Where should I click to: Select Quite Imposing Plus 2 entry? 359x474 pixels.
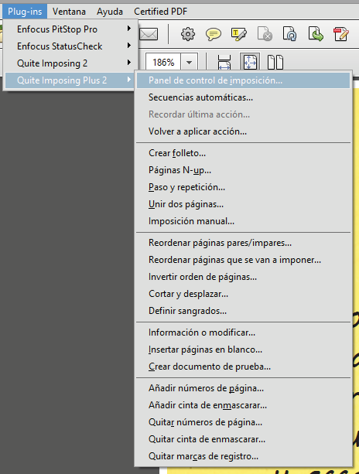click(x=70, y=80)
